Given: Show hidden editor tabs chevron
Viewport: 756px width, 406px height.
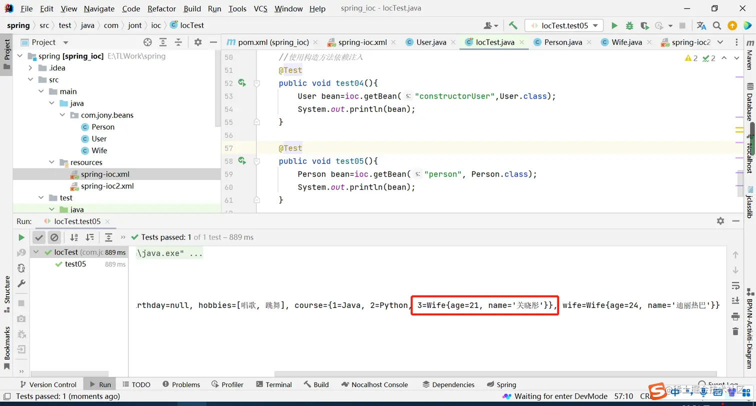Looking at the screenshot, I should (720, 42).
